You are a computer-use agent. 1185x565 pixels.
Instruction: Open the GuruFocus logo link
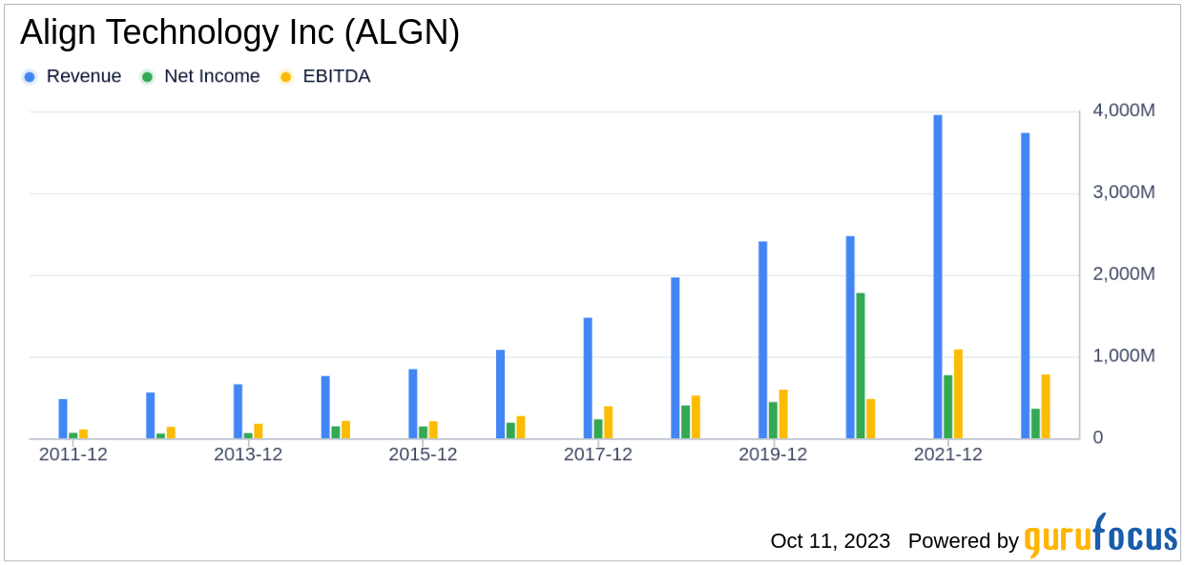1101,535
